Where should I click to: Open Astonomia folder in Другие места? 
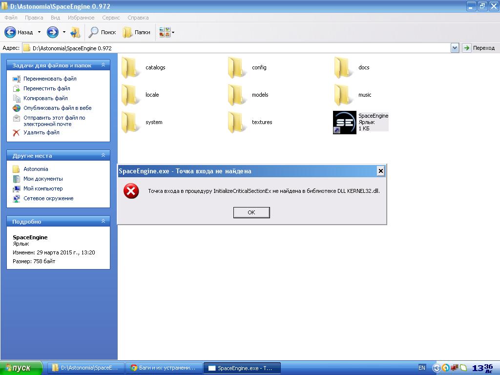pyautogui.click(x=36, y=169)
